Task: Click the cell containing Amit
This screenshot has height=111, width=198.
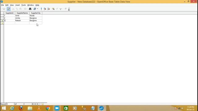Action: 22,16
